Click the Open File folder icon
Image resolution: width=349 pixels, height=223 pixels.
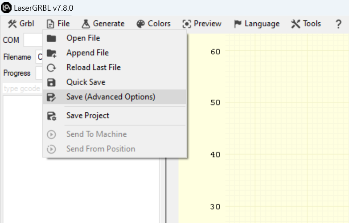pyautogui.click(x=52, y=38)
